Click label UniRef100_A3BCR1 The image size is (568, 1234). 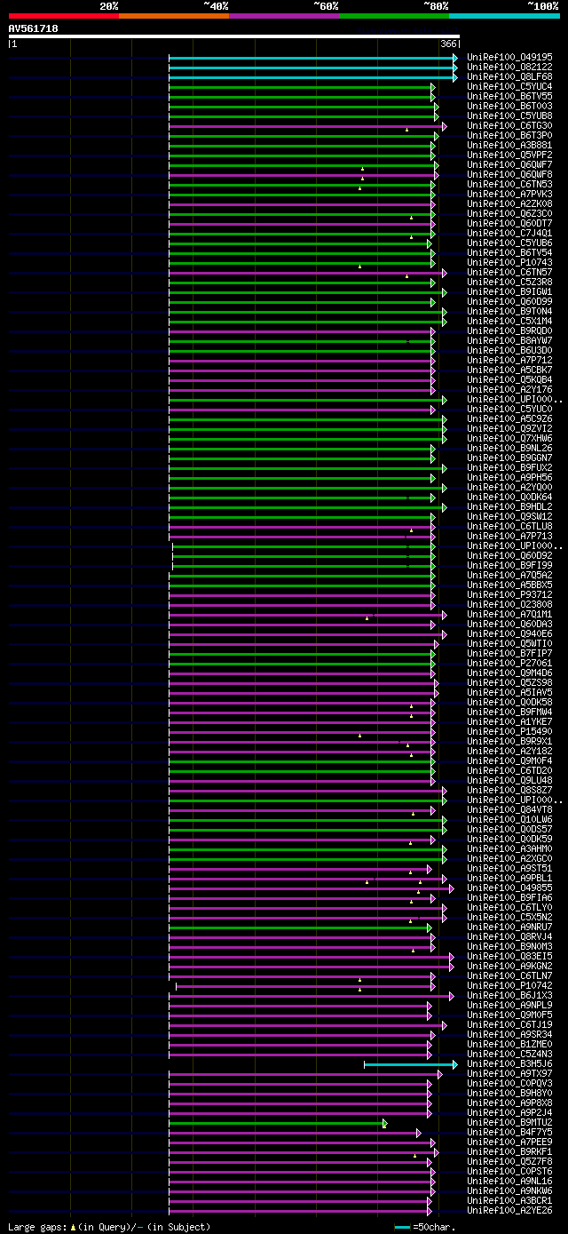[509, 1200]
